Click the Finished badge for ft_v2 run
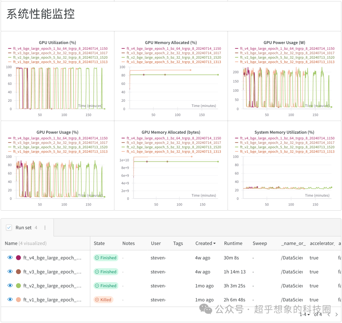The height and width of the screenshot is (323, 342). pyautogui.click(x=105, y=286)
